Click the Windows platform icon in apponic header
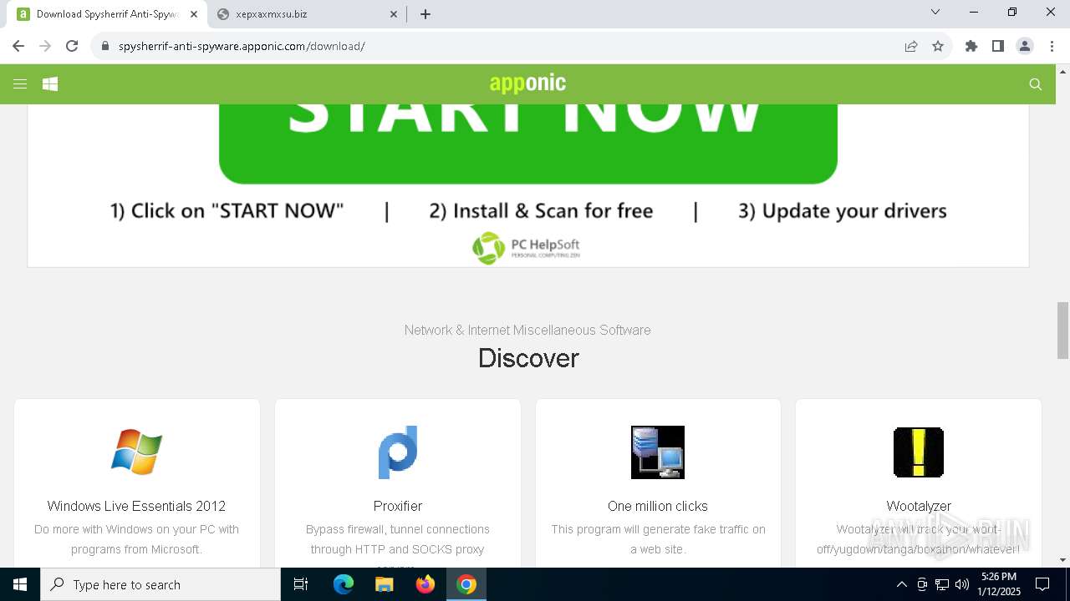The image size is (1070, 601). tap(50, 83)
